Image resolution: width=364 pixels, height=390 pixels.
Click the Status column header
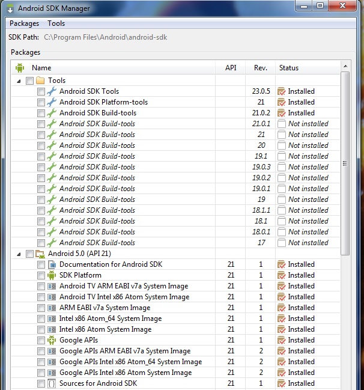[288, 68]
